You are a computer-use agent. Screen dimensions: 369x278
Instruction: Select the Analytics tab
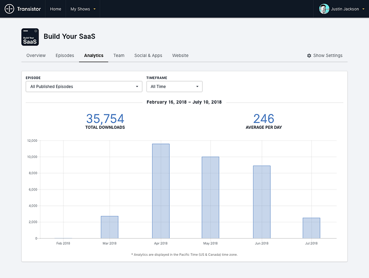point(94,56)
